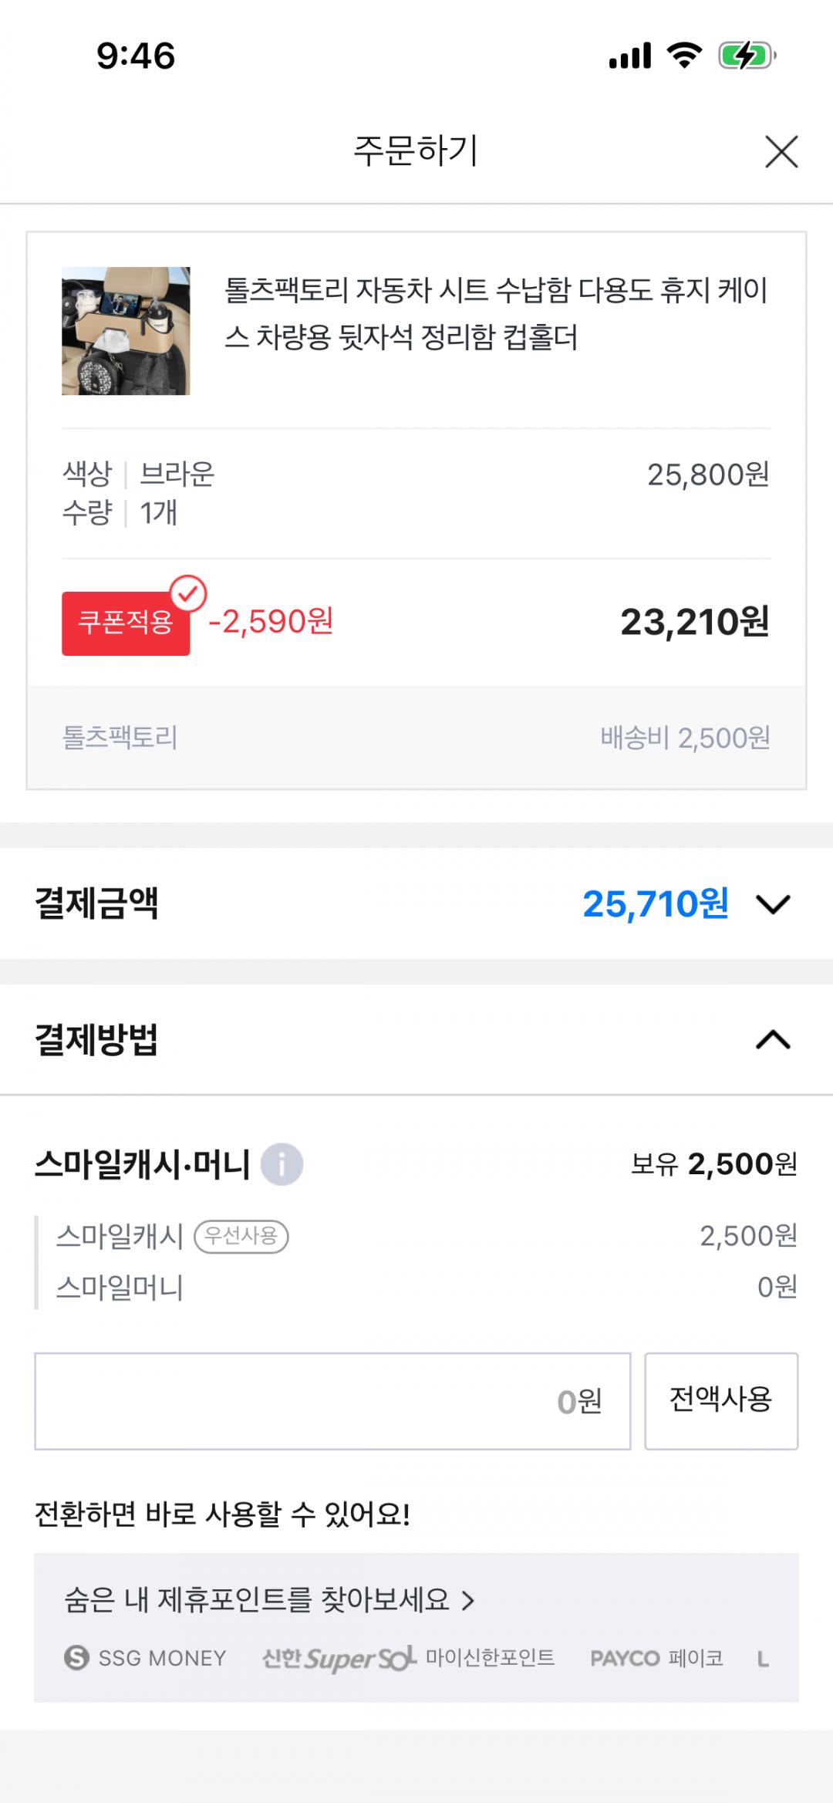This screenshot has height=1803, width=833.
Task: Tap the Wi-Fi status icon
Action: (x=683, y=56)
